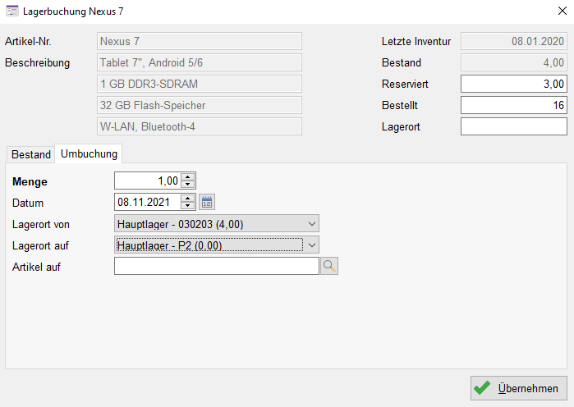574x407 pixels.
Task: Click the Bestellt field showing 16
Action: (x=514, y=105)
